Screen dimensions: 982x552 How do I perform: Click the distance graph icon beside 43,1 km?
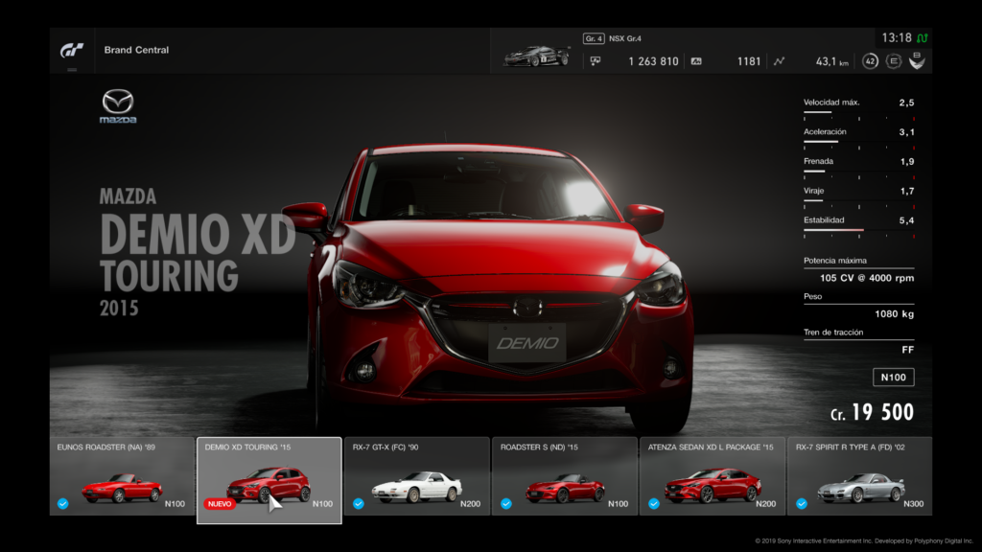pos(779,61)
